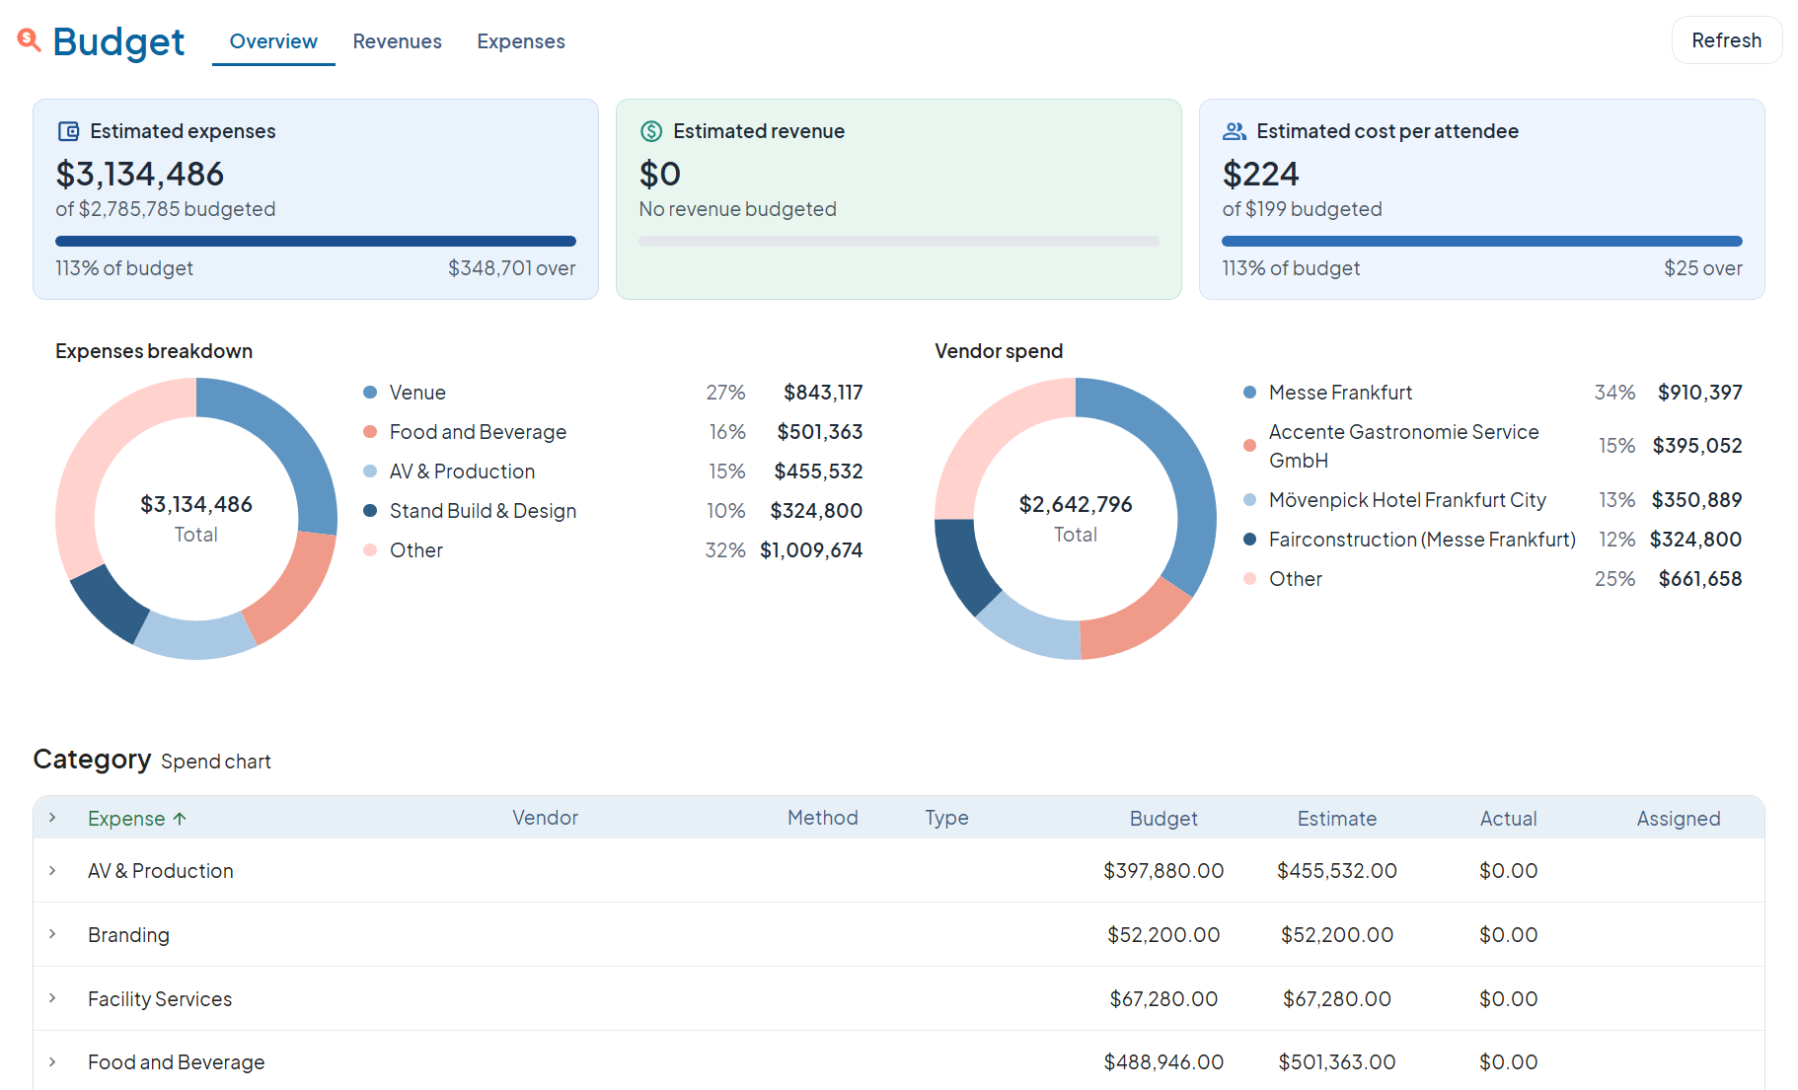Click the Expense column sort arrow
Screen dimensions: 1798x1090
tap(180, 819)
